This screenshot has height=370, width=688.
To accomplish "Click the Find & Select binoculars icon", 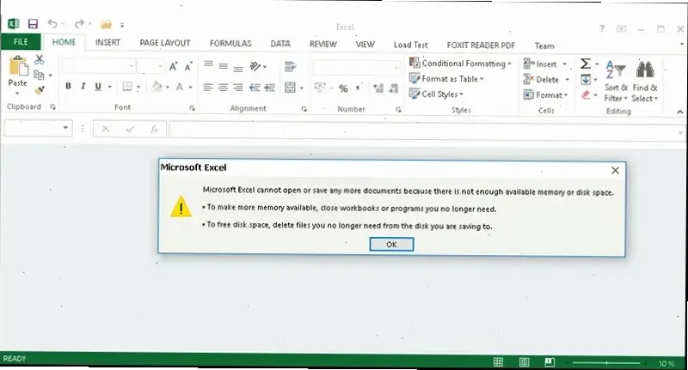I will [645, 70].
